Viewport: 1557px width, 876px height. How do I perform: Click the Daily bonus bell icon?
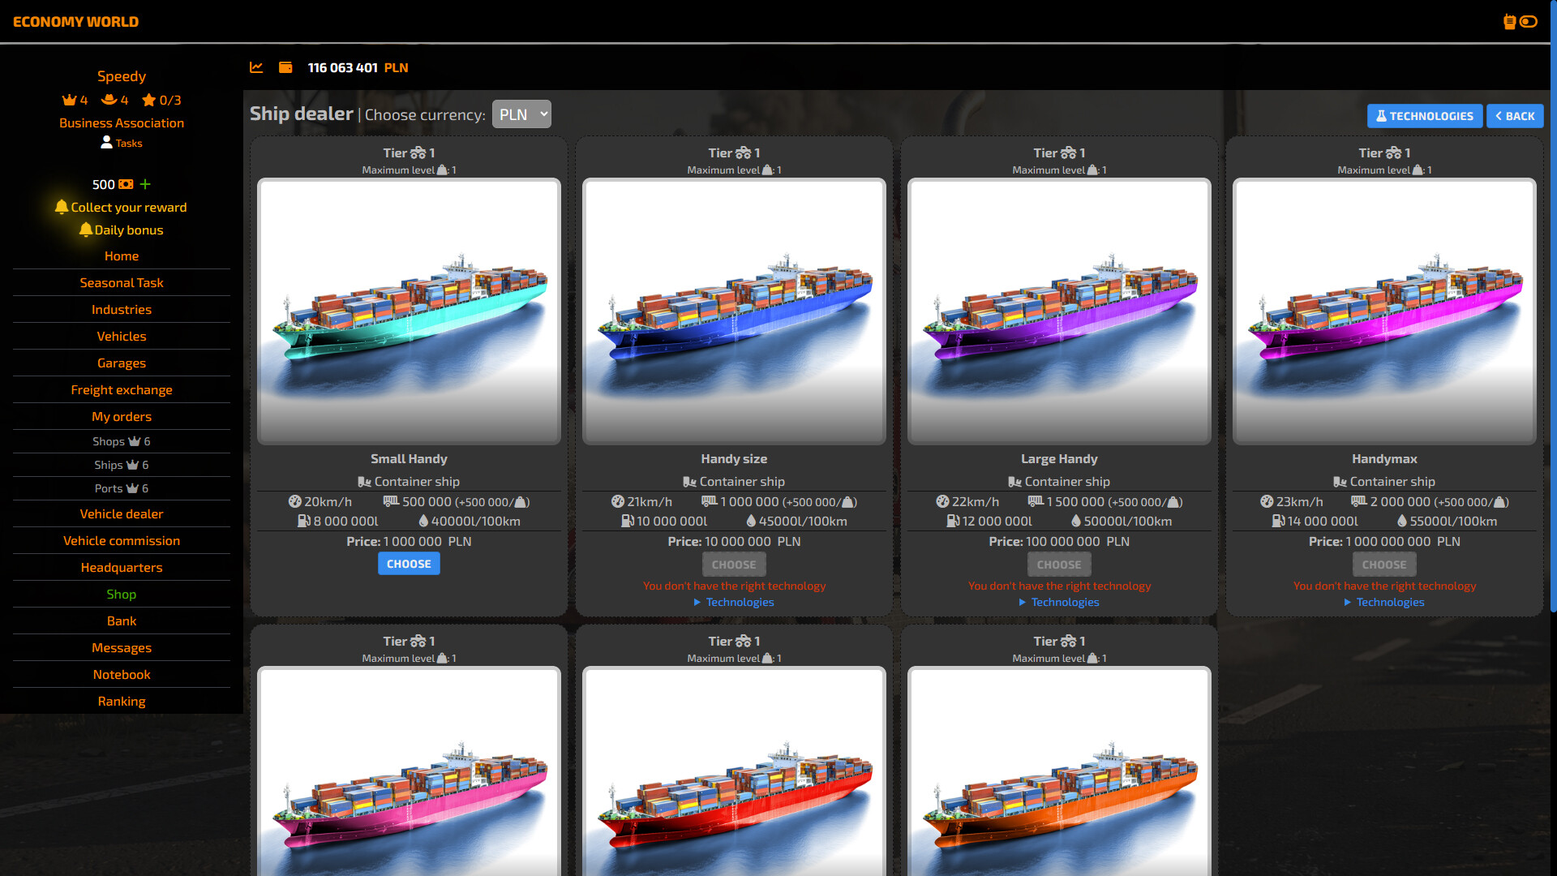pos(85,230)
